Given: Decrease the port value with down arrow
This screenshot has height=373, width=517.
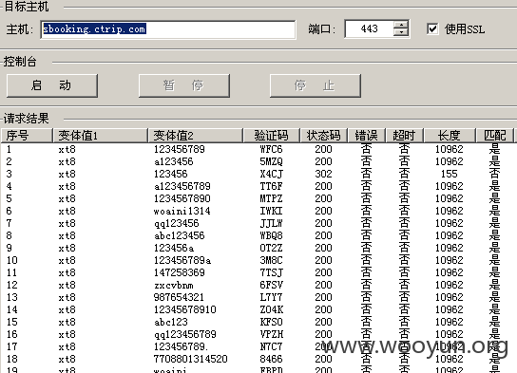Looking at the screenshot, I should [401, 33].
